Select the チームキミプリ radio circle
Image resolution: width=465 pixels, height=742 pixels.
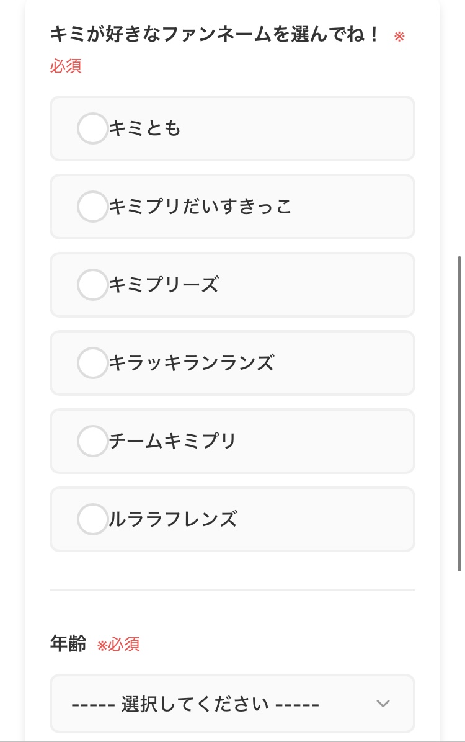tap(92, 441)
